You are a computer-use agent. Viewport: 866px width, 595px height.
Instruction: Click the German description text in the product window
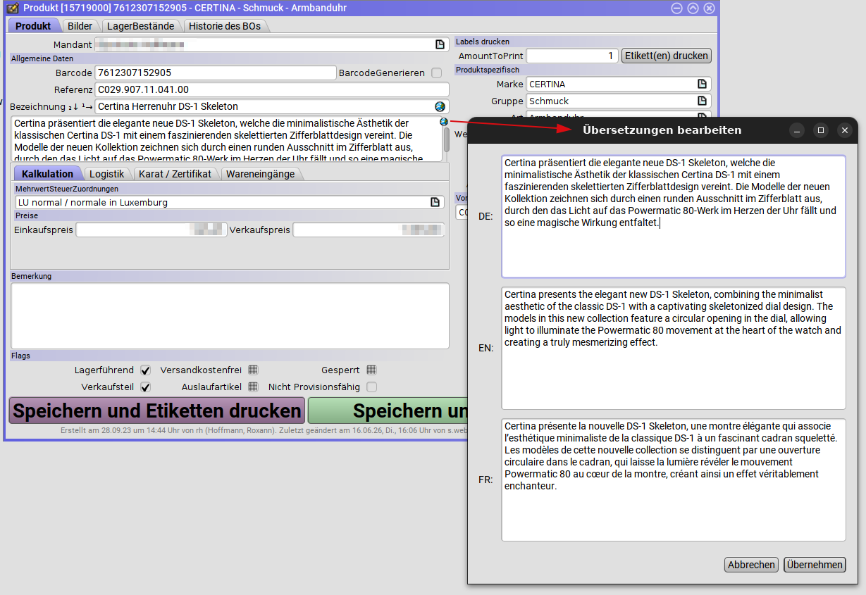(225, 139)
